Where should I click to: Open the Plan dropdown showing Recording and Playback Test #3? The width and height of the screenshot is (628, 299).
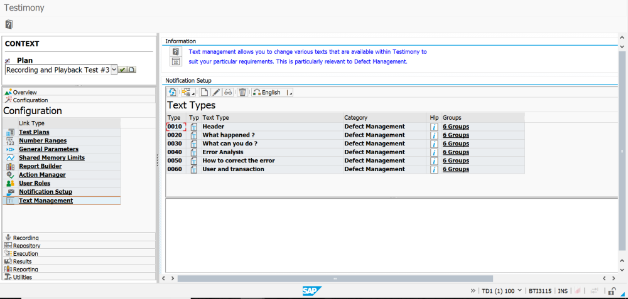pos(114,70)
